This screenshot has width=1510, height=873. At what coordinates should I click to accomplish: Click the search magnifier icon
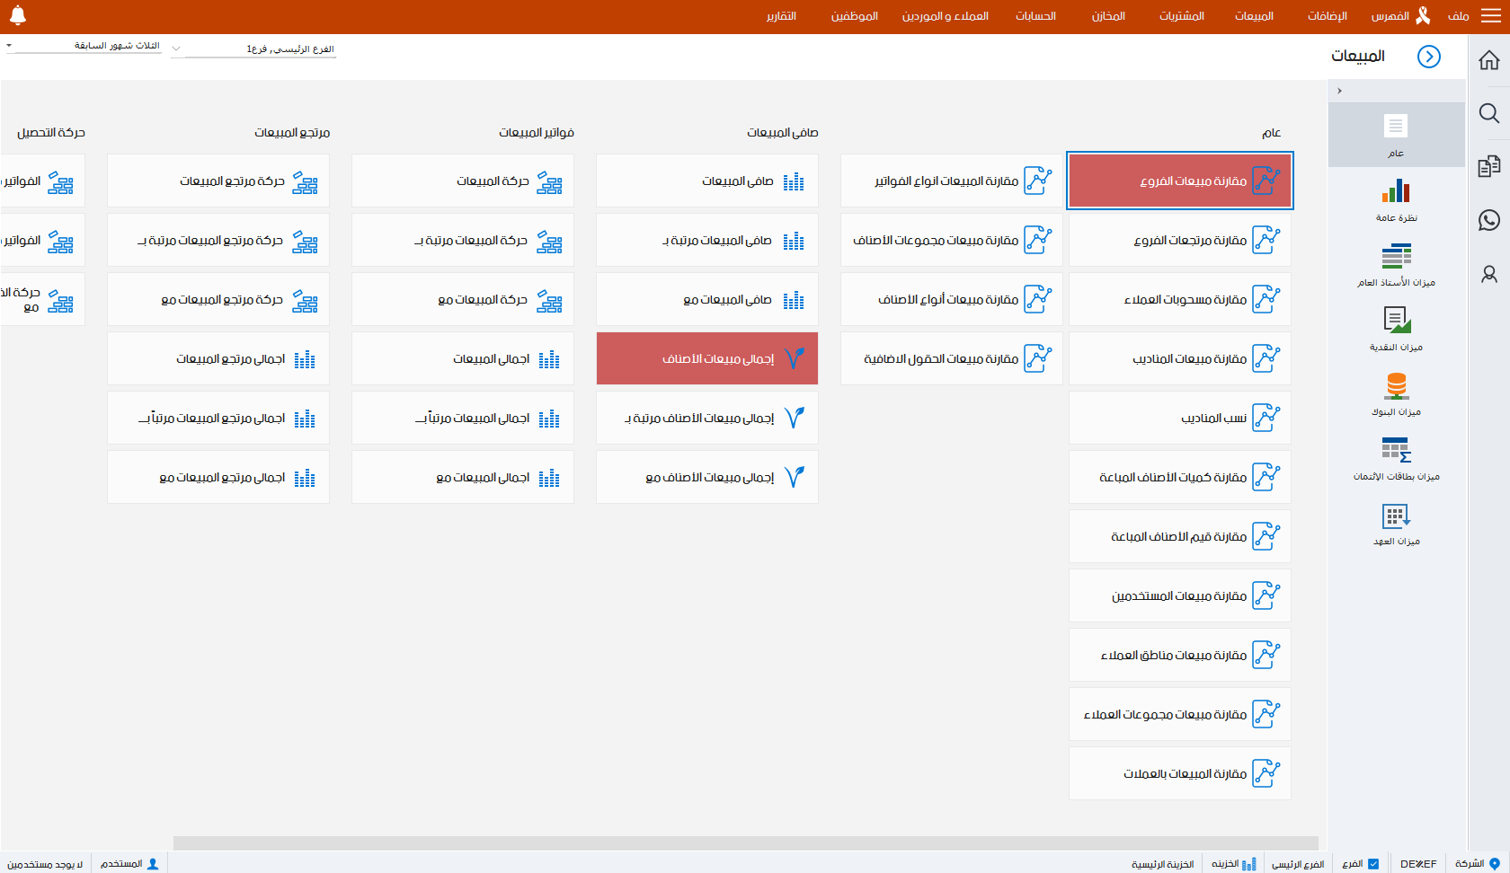1488,113
